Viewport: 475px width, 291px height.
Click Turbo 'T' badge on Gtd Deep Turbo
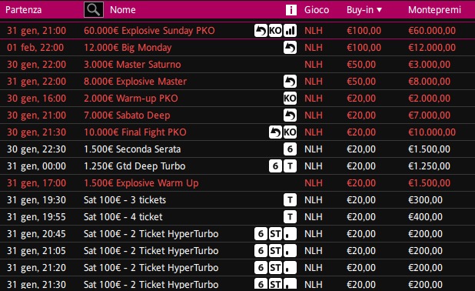pos(290,166)
